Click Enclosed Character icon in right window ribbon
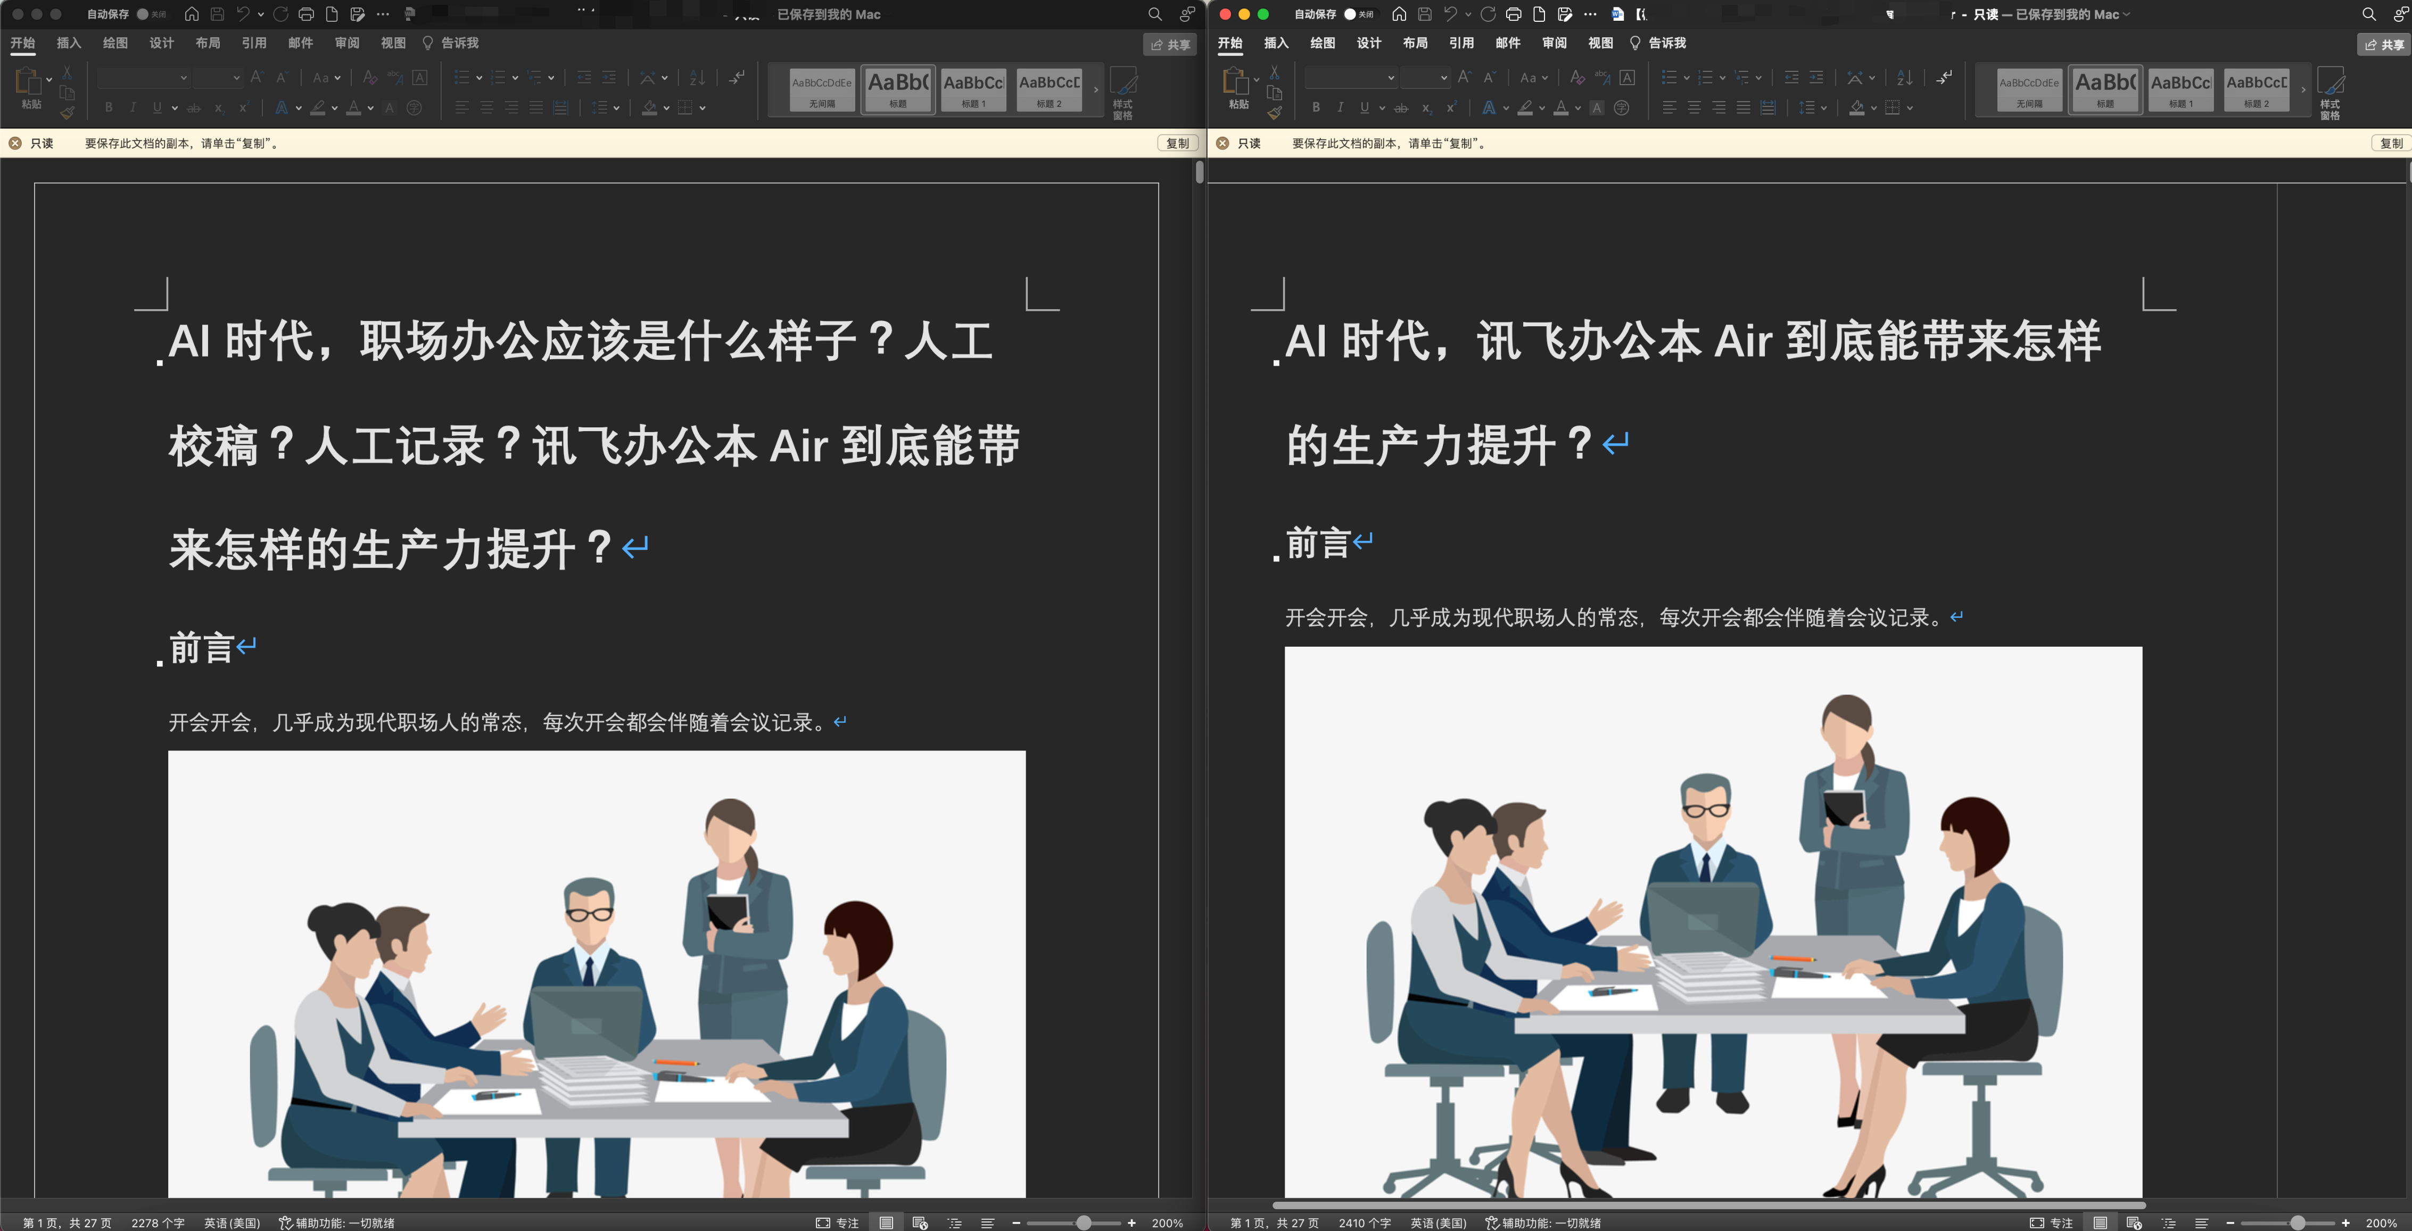The width and height of the screenshot is (2412, 1231). (1621, 108)
